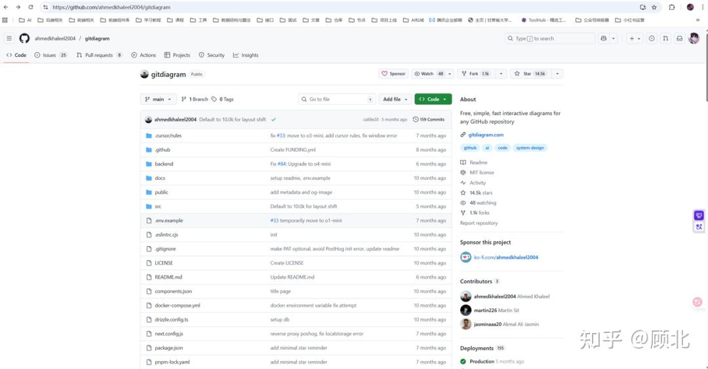The image size is (708, 369).
Task: Expand the create new plus dropdown
Action: [x=635, y=39]
